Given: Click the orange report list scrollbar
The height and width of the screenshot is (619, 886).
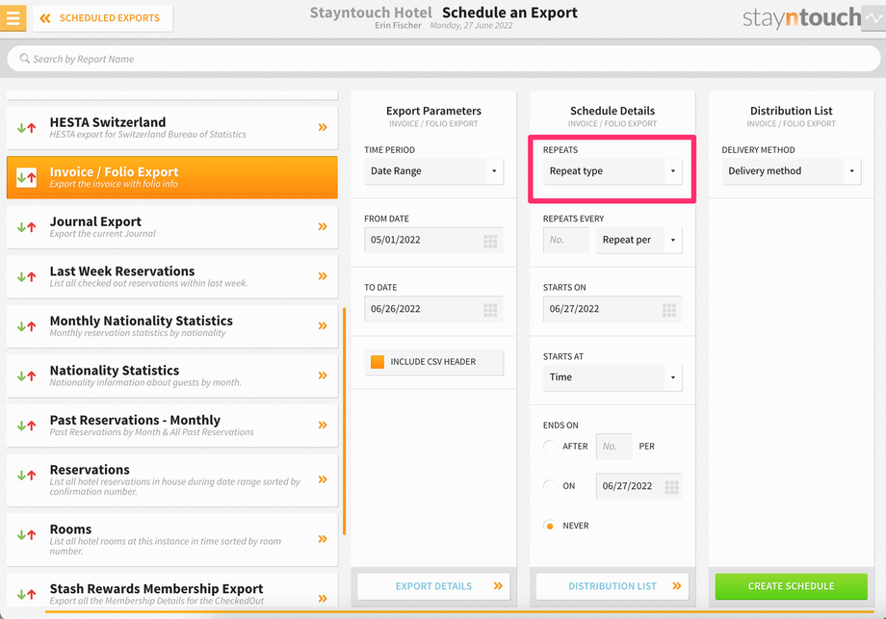Looking at the screenshot, I should (x=344, y=421).
